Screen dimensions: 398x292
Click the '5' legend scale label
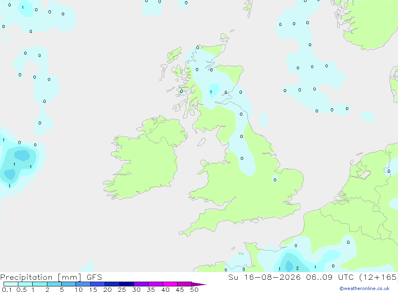coord(62,290)
